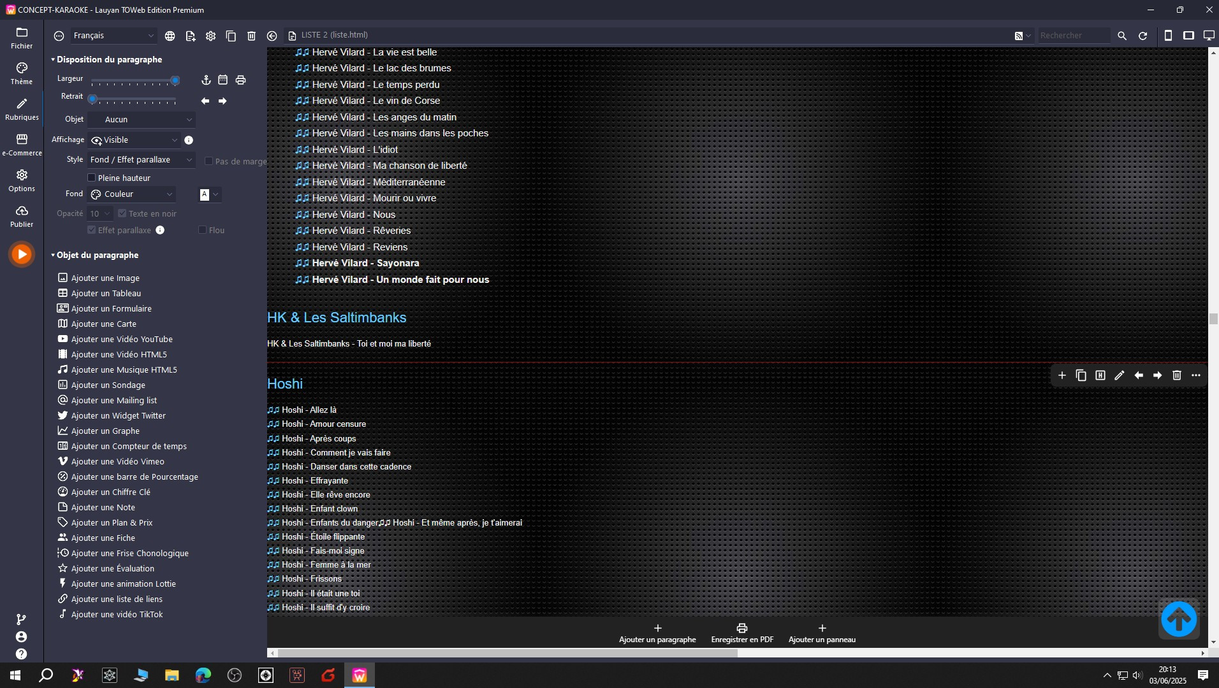Click the white background color swatch
Viewport: 1219px width, 688px height.
point(205,194)
